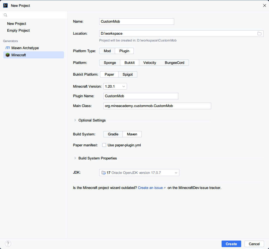Switch build system to Gradle
The image size is (269, 249).
pyautogui.click(x=113, y=134)
